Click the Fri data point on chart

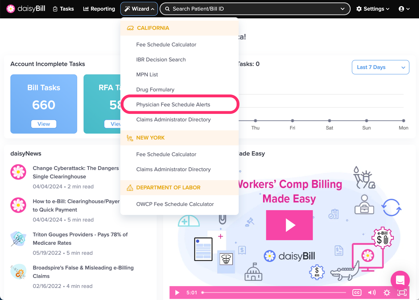point(292,121)
